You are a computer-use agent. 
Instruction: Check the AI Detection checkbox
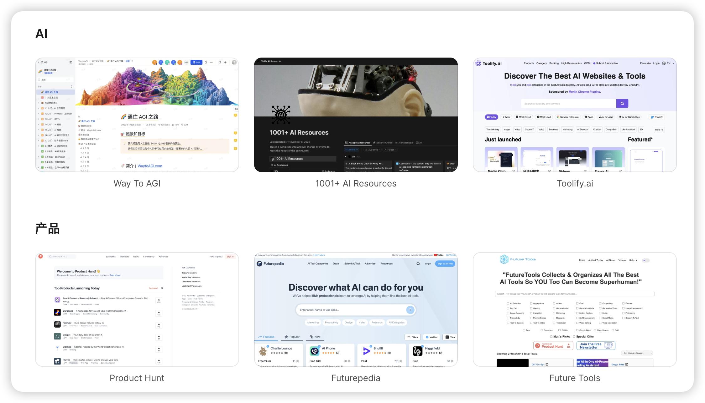(x=508, y=304)
